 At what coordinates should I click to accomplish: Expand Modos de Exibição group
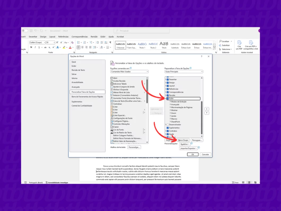(x=170, y=102)
